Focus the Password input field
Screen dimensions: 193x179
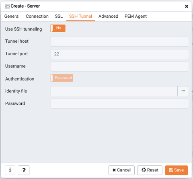119,103
